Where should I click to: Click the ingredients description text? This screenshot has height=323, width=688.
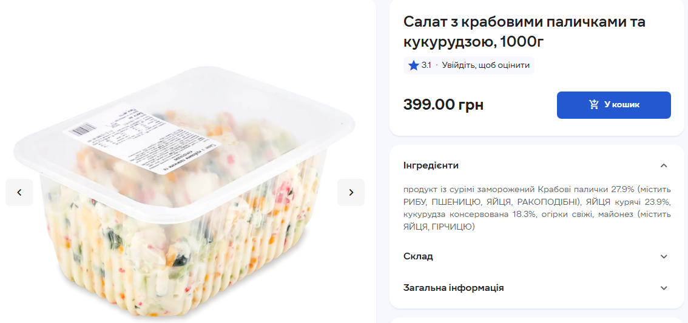pyautogui.click(x=537, y=208)
